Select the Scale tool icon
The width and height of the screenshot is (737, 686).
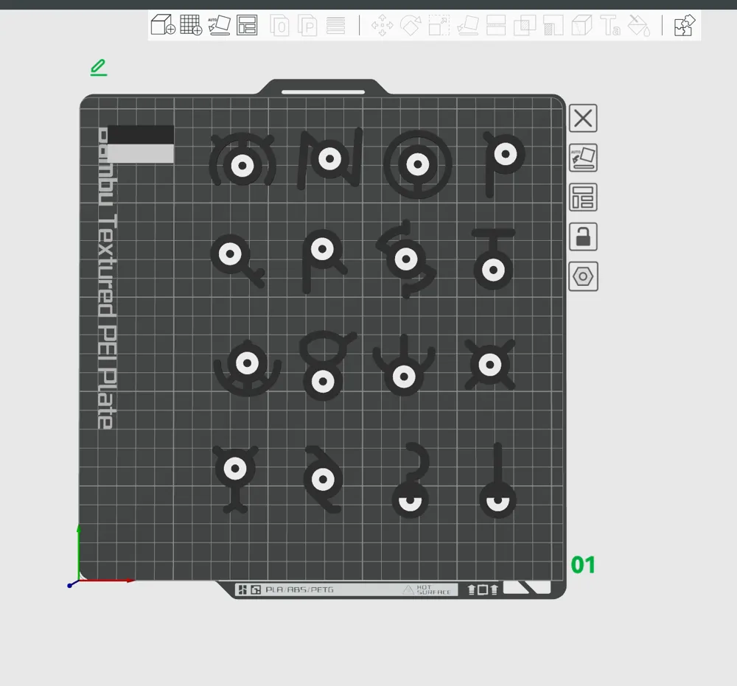(439, 26)
